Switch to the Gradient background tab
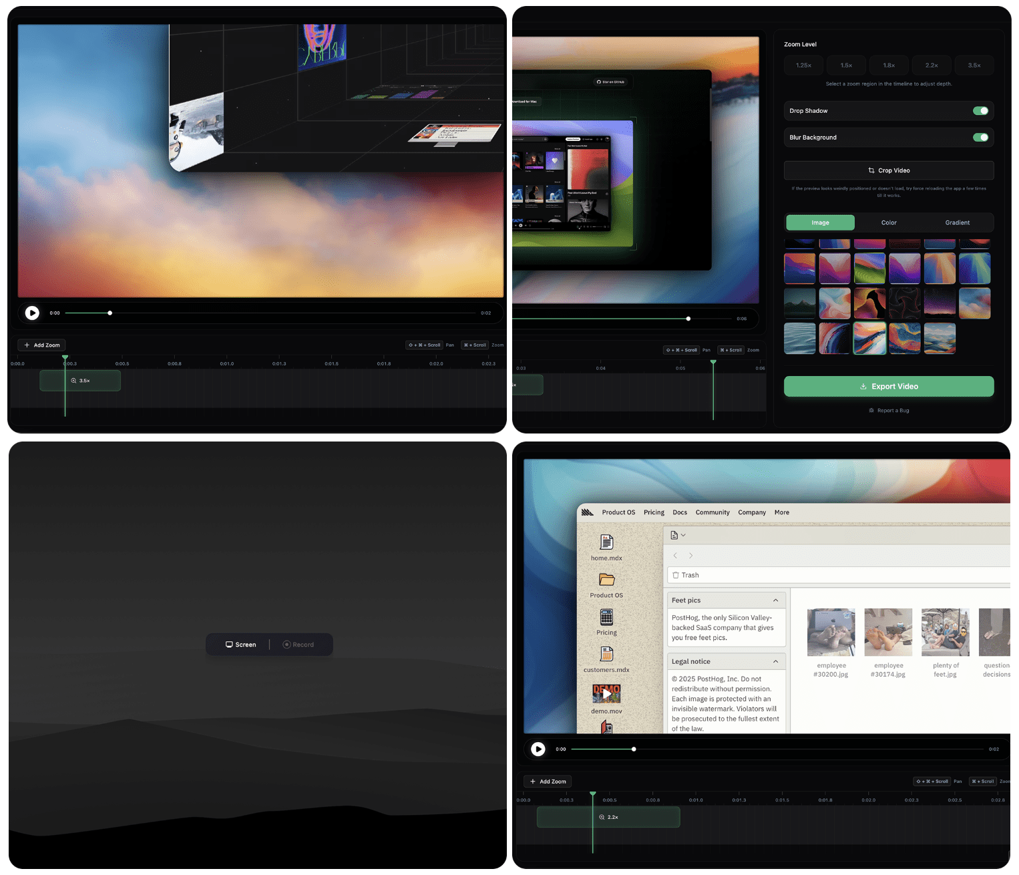This screenshot has width=1019, height=875. (x=957, y=222)
